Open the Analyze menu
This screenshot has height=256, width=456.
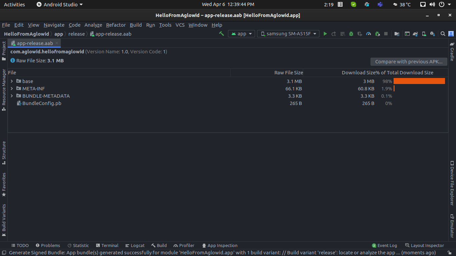click(x=93, y=25)
